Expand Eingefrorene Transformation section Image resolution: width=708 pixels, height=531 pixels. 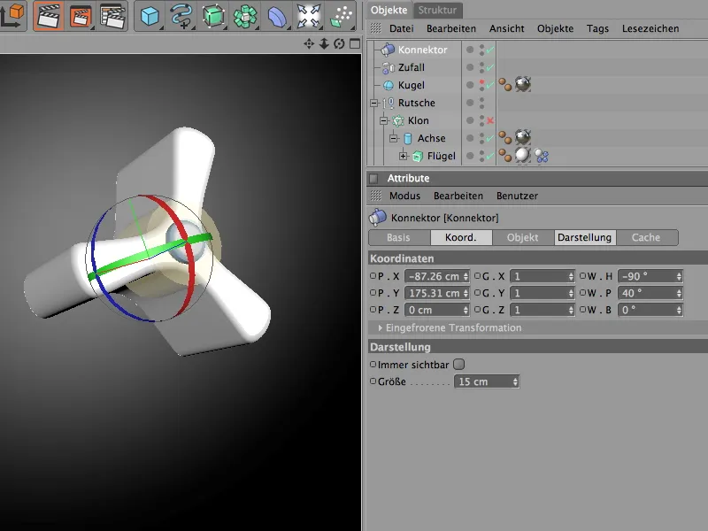381,327
